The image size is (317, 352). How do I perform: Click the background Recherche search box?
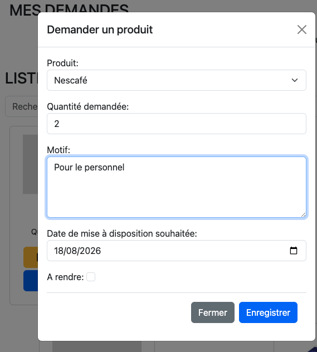coord(22,106)
